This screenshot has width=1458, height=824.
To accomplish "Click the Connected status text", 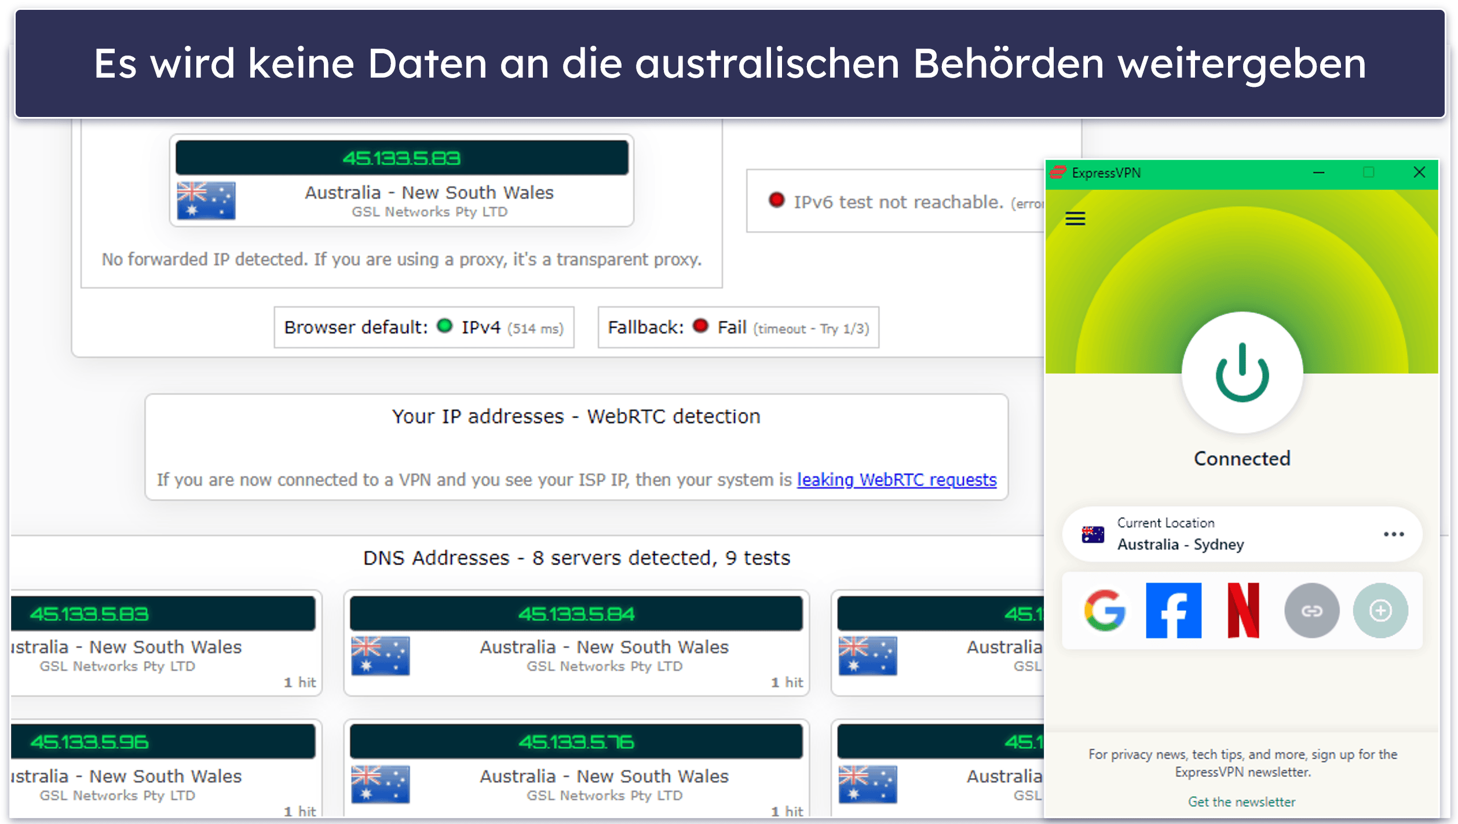I will (1242, 459).
